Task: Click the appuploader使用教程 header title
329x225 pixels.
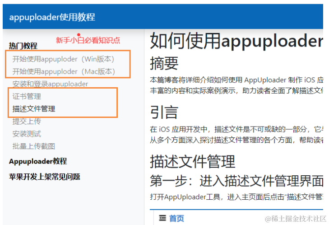Action: (x=52, y=17)
